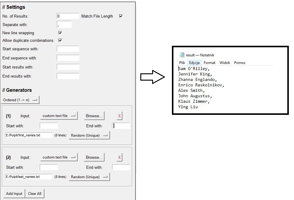Open Random (Unique) dropdown for first_names.txt
Viewport: 294px width, 200px height.
(x=89, y=135)
